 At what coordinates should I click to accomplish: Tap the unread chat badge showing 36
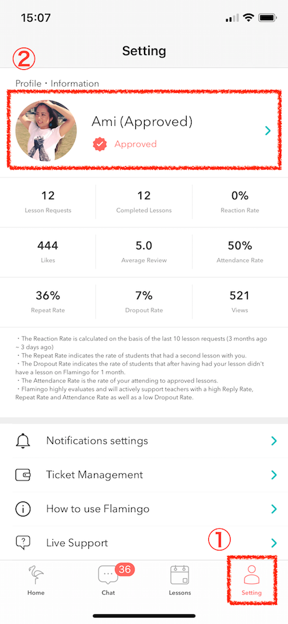(x=124, y=570)
